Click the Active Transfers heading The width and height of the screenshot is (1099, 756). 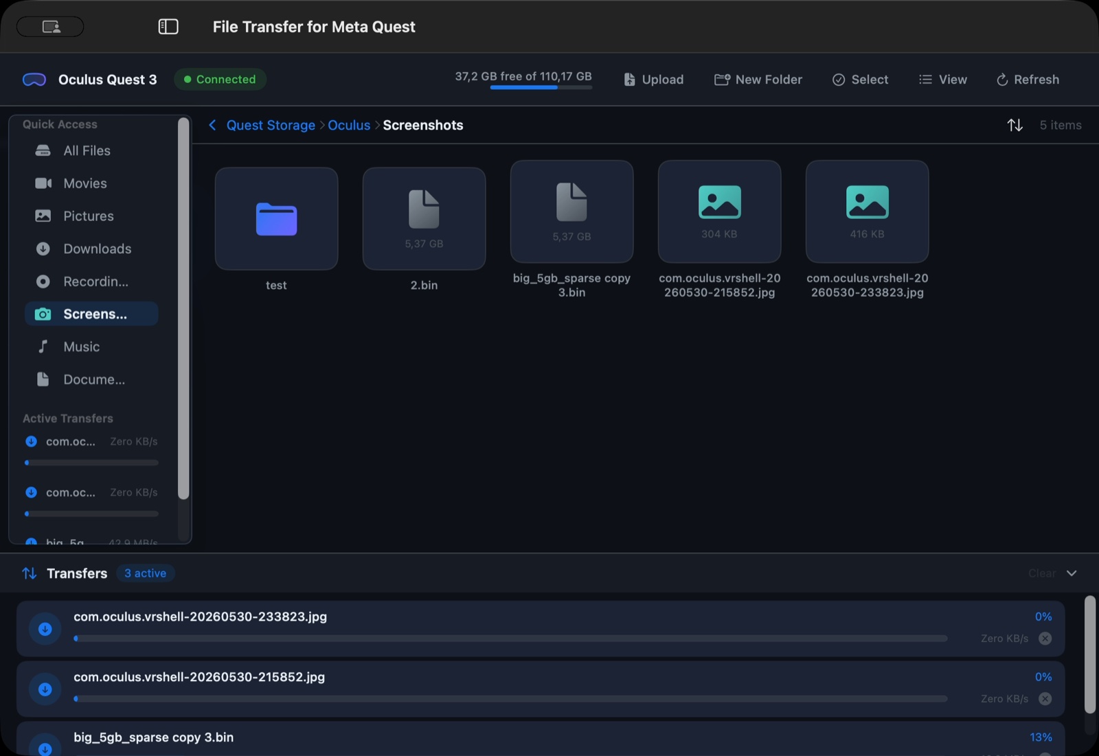67,418
